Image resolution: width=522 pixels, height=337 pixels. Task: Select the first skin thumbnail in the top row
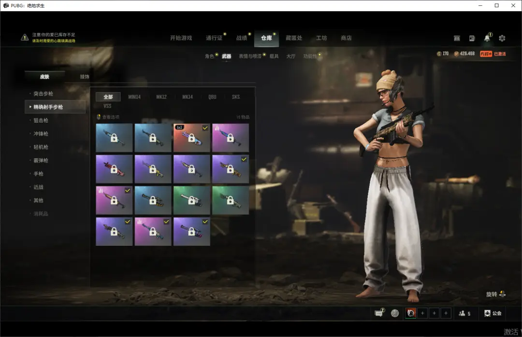(x=114, y=138)
